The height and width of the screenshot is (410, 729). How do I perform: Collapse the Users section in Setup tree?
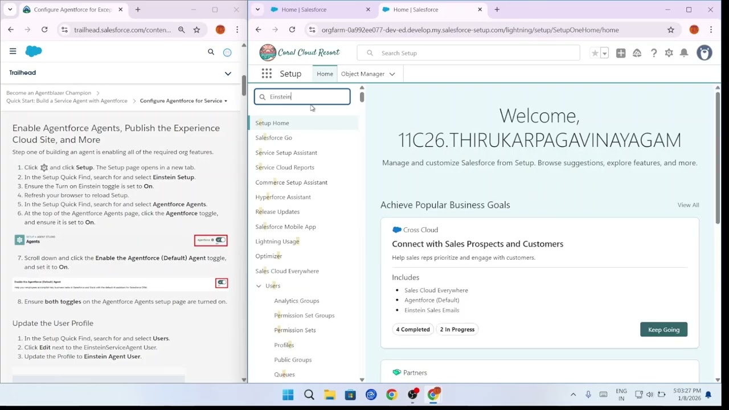tap(259, 286)
